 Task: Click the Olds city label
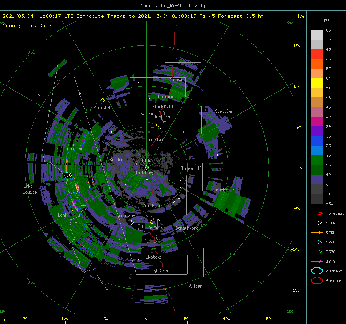coord(146,161)
